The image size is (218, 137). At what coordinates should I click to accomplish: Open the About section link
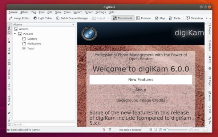[x=141, y=90]
